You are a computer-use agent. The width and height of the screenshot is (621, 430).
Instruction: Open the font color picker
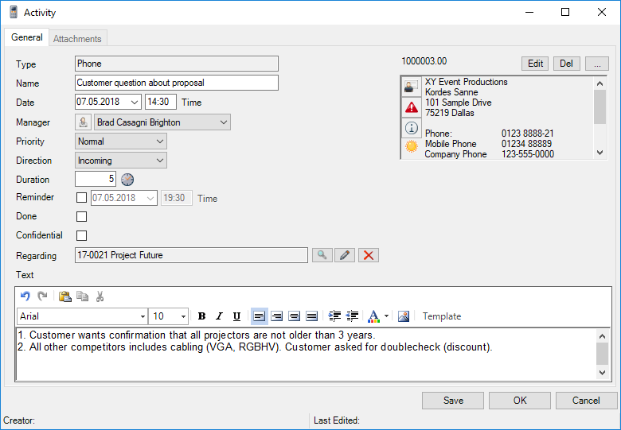coord(387,316)
